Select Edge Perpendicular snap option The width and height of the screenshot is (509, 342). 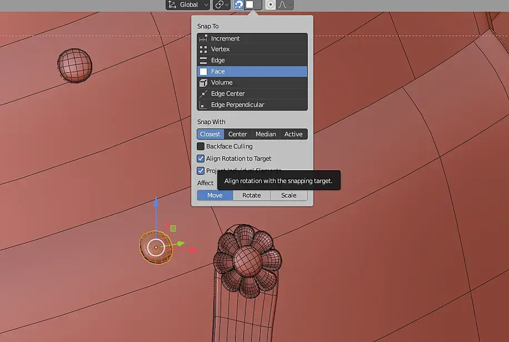tap(252, 105)
